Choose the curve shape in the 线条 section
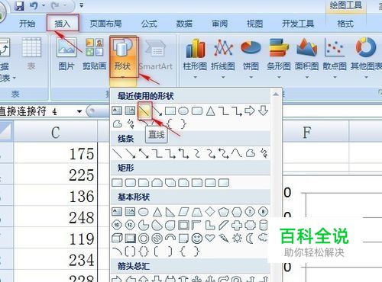The image size is (382, 282). point(237,153)
